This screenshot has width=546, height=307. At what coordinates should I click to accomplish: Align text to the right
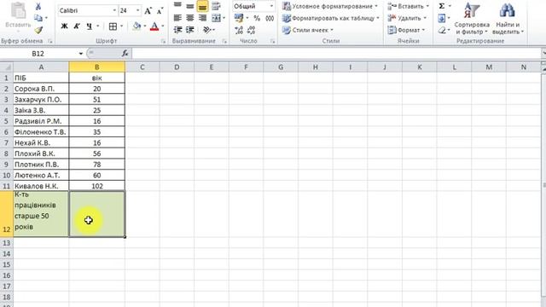pyautogui.click(x=202, y=18)
